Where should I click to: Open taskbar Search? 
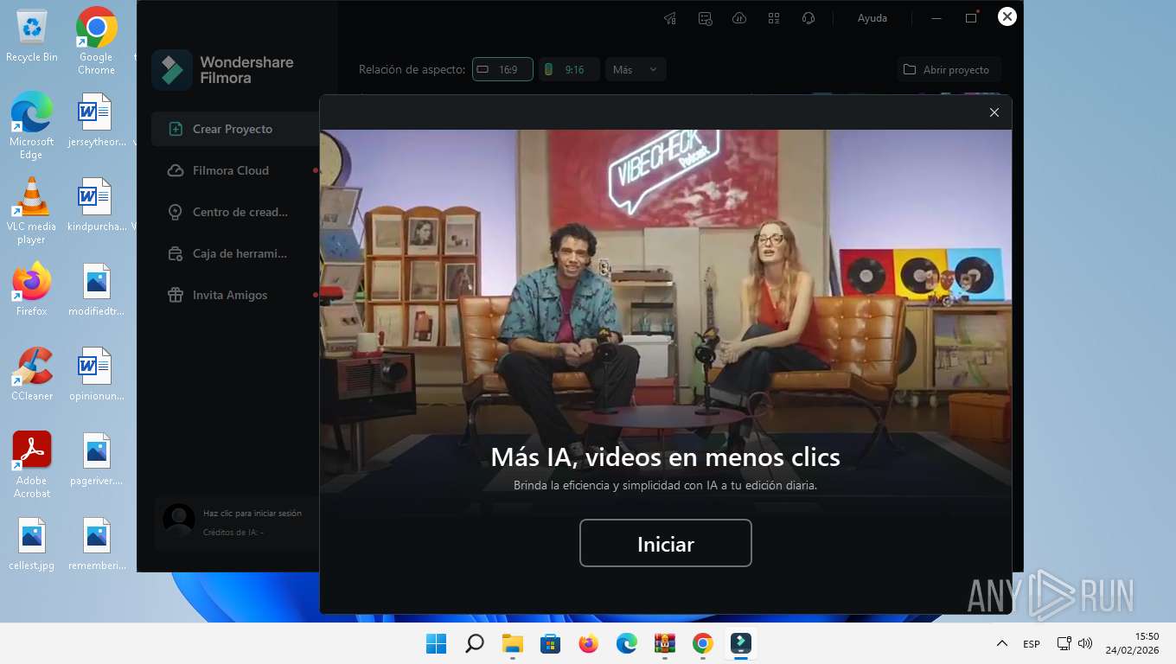point(475,643)
